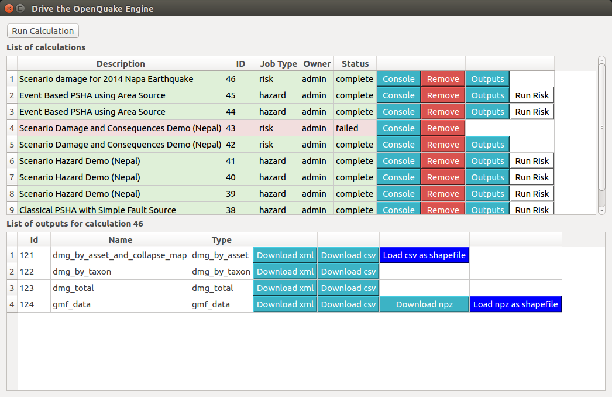Run Risk on hazard calculation 44

point(532,112)
